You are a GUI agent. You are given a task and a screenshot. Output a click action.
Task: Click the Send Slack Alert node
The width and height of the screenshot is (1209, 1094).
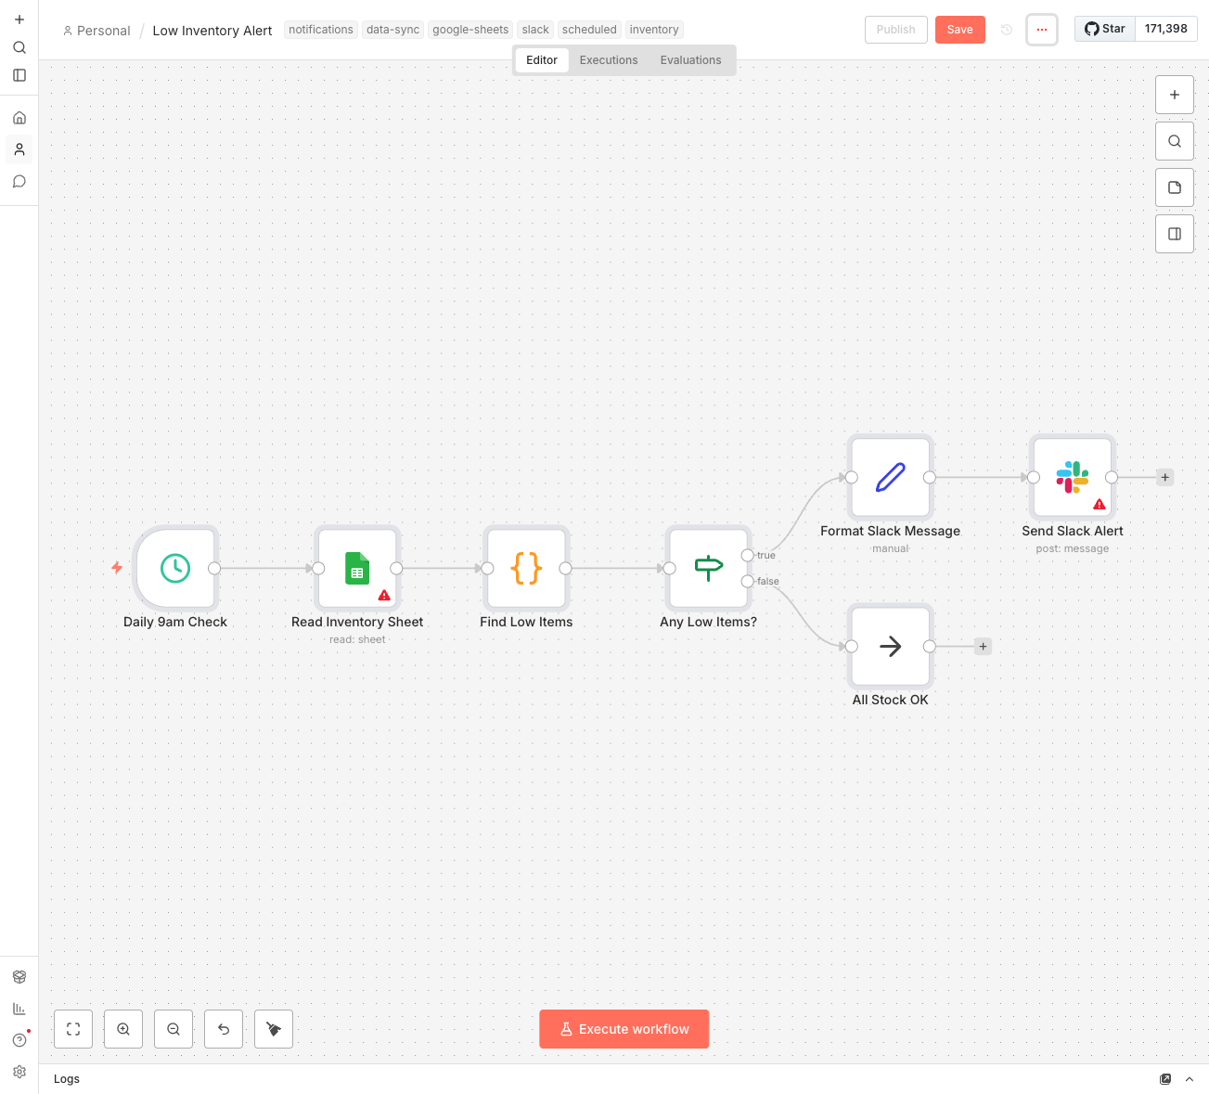pos(1072,477)
